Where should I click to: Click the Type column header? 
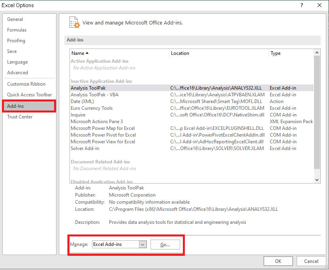(x=275, y=53)
